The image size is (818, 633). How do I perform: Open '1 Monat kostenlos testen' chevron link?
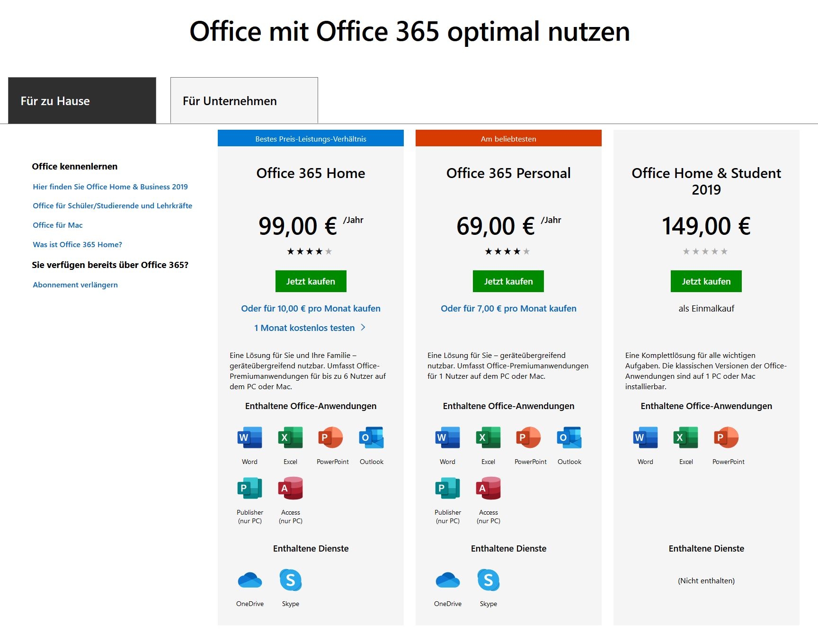click(x=310, y=328)
